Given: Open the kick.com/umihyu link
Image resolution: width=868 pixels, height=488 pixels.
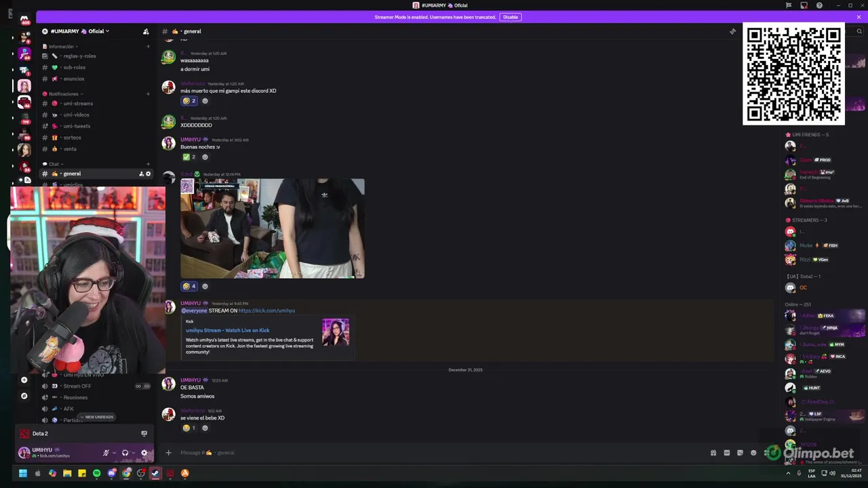Looking at the screenshot, I should point(267,310).
